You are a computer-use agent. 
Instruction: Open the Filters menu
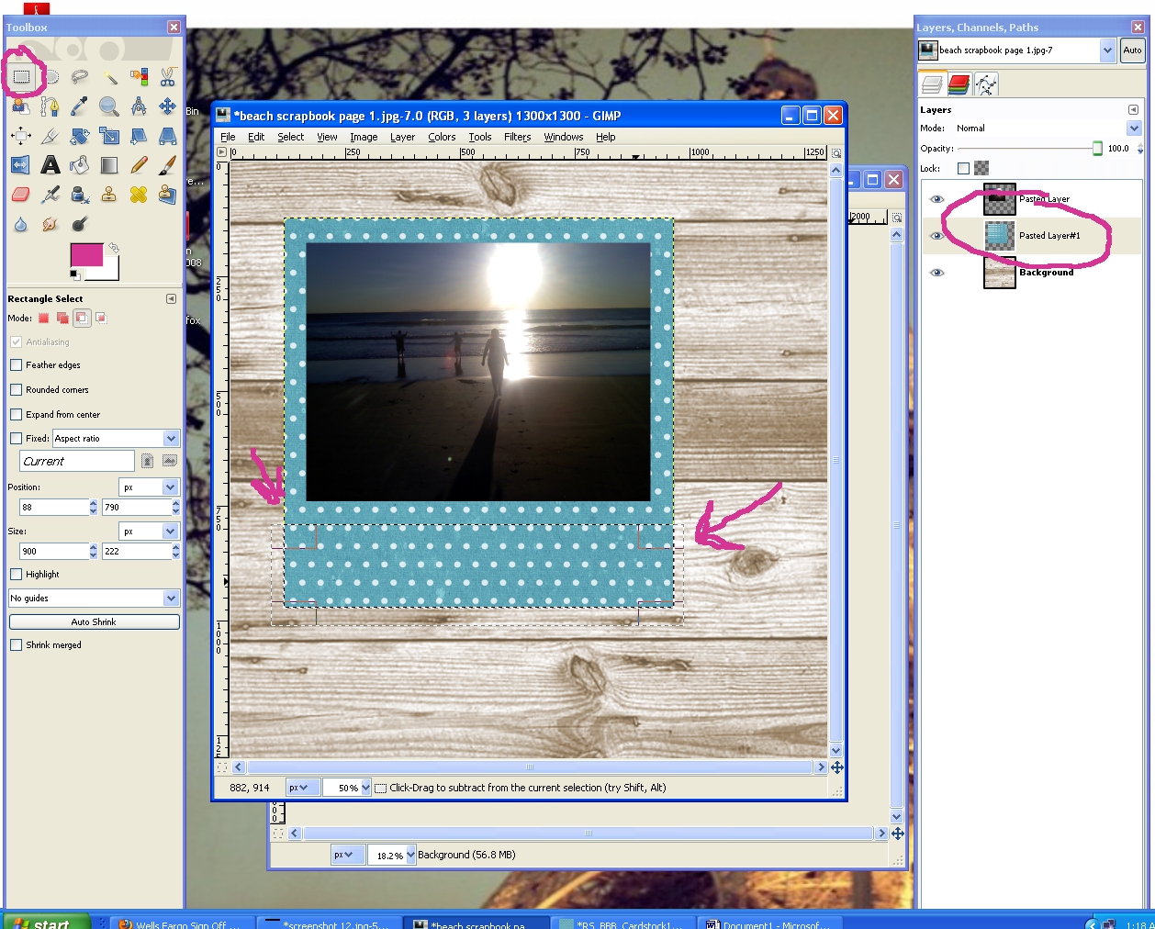pos(518,137)
